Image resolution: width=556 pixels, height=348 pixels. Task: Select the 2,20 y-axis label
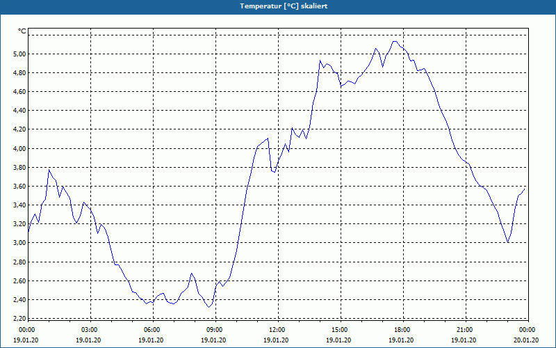tap(19, 318)
